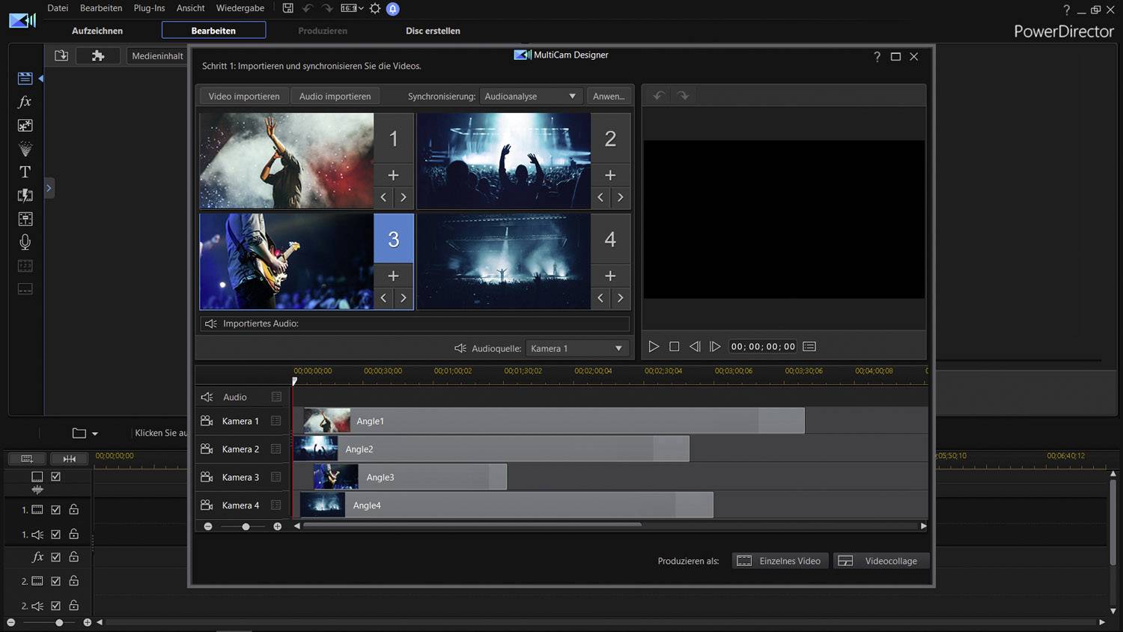
Task: Select the particle effects room icon
Action: pyautogui.click(x=25, y=148)
